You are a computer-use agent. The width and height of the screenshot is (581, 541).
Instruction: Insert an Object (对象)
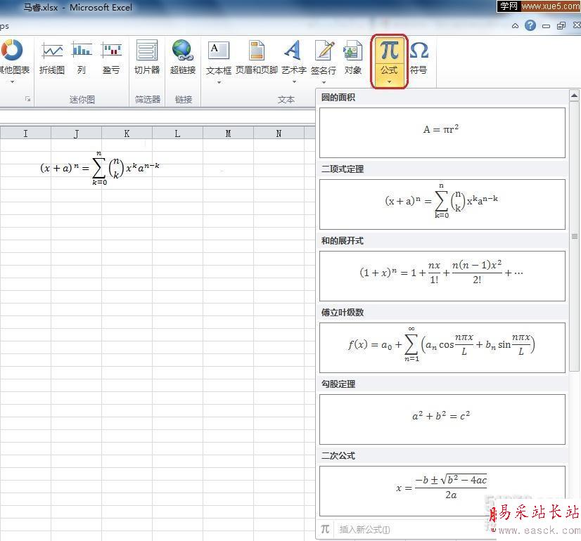click(353, 58)
